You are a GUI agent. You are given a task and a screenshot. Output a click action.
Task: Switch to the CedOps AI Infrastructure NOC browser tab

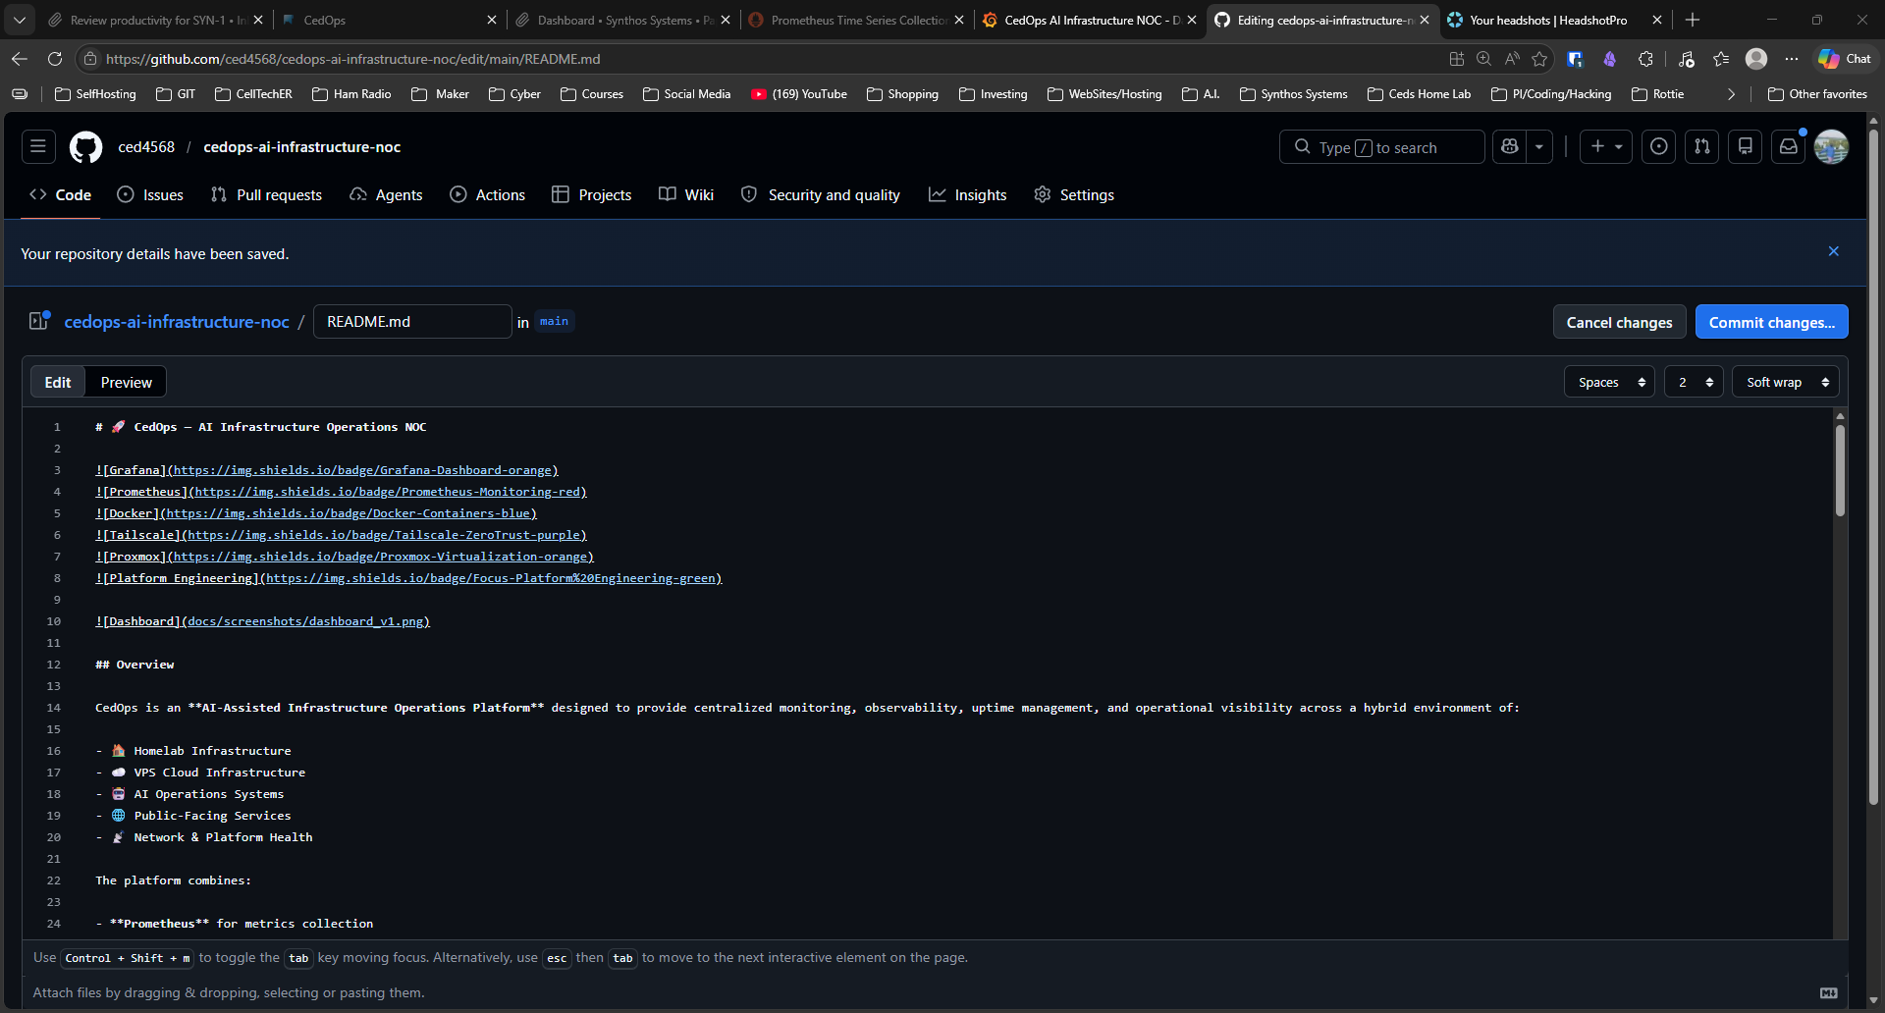[1090, 20]
